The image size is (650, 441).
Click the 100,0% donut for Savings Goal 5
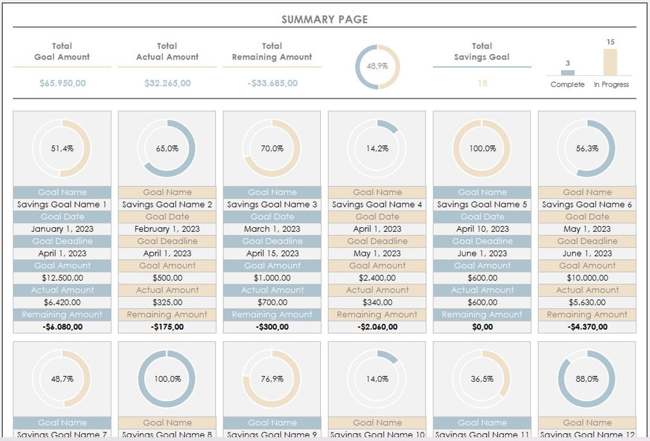click(482, 149)
